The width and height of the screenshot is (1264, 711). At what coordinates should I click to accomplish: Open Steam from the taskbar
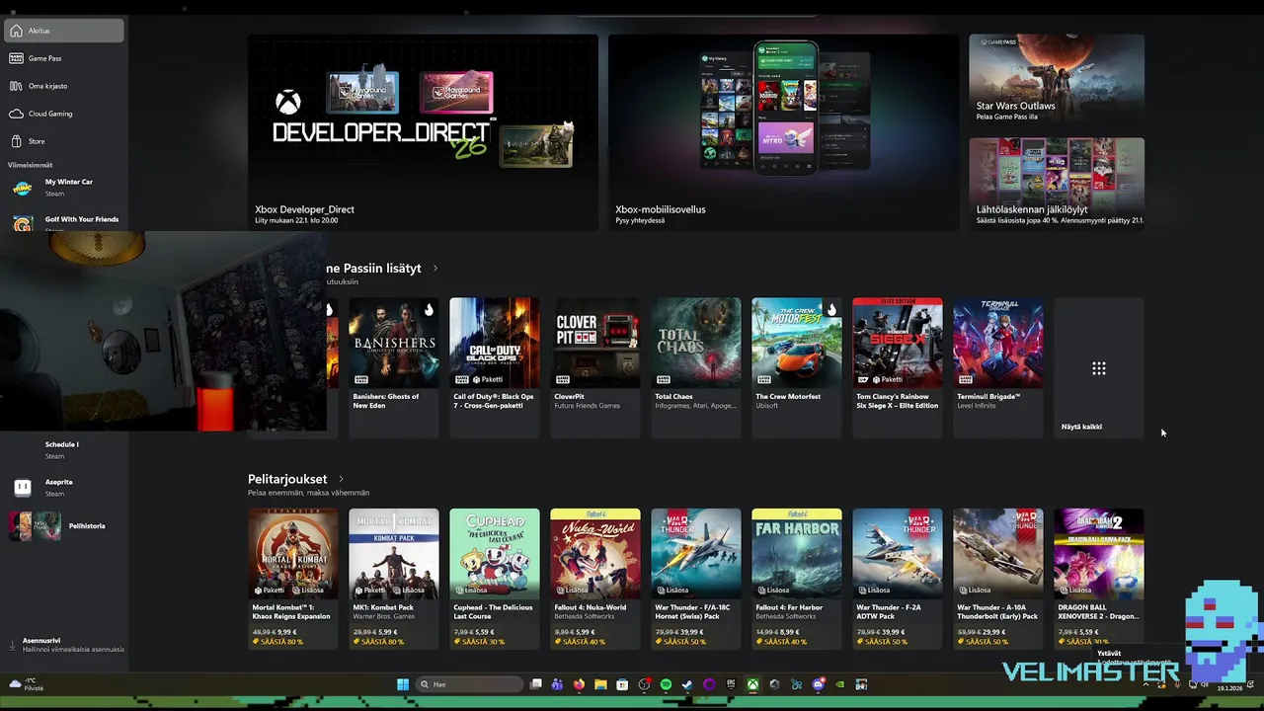(x=687, y=684)
